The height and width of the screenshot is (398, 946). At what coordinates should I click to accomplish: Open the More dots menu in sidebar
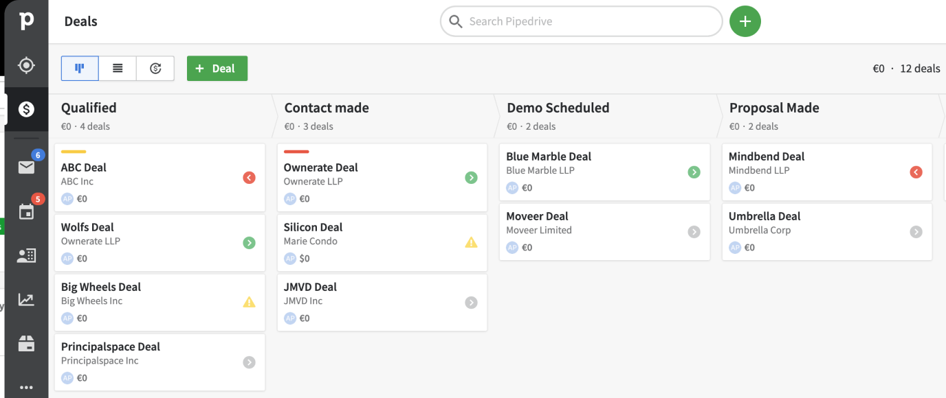26,388
